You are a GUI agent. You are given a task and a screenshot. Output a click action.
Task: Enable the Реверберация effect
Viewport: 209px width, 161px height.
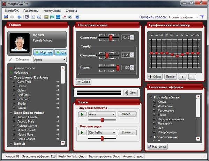(154, 132)
